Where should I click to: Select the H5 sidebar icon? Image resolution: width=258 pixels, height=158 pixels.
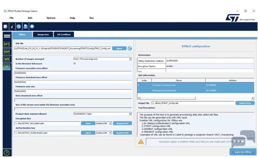(7, 67)
